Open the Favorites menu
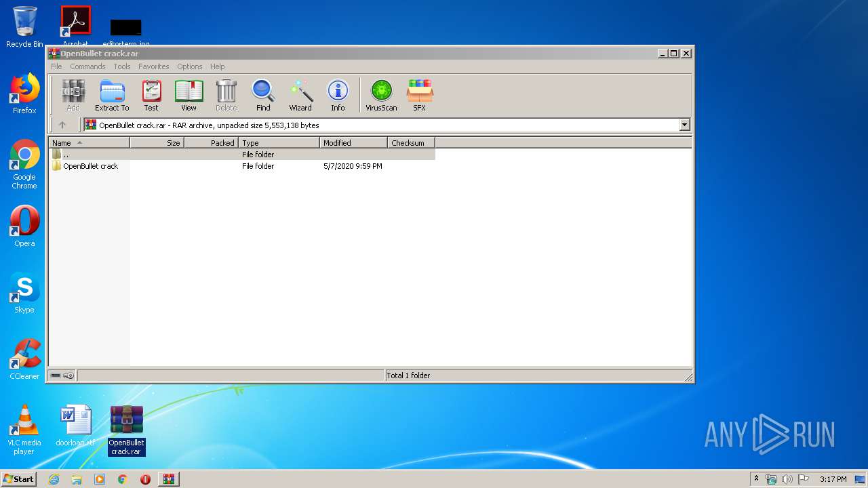Screen dimensions: 868x488 [154, 66]
